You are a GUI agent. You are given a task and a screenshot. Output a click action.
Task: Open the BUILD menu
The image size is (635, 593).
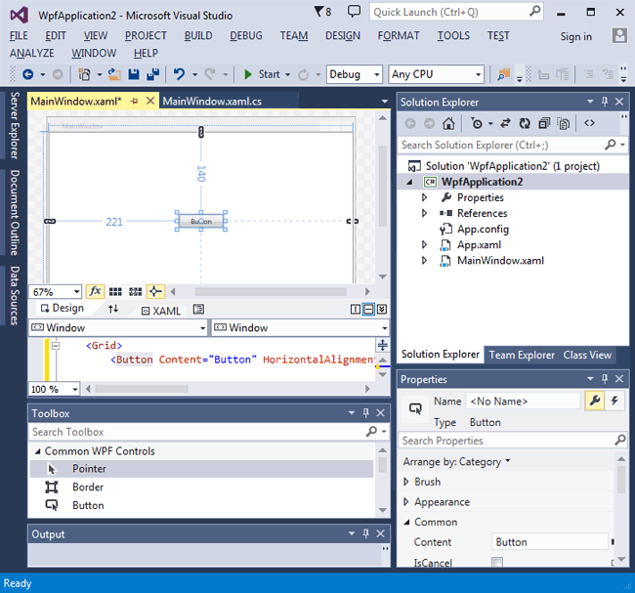click(x=198, y=35)
